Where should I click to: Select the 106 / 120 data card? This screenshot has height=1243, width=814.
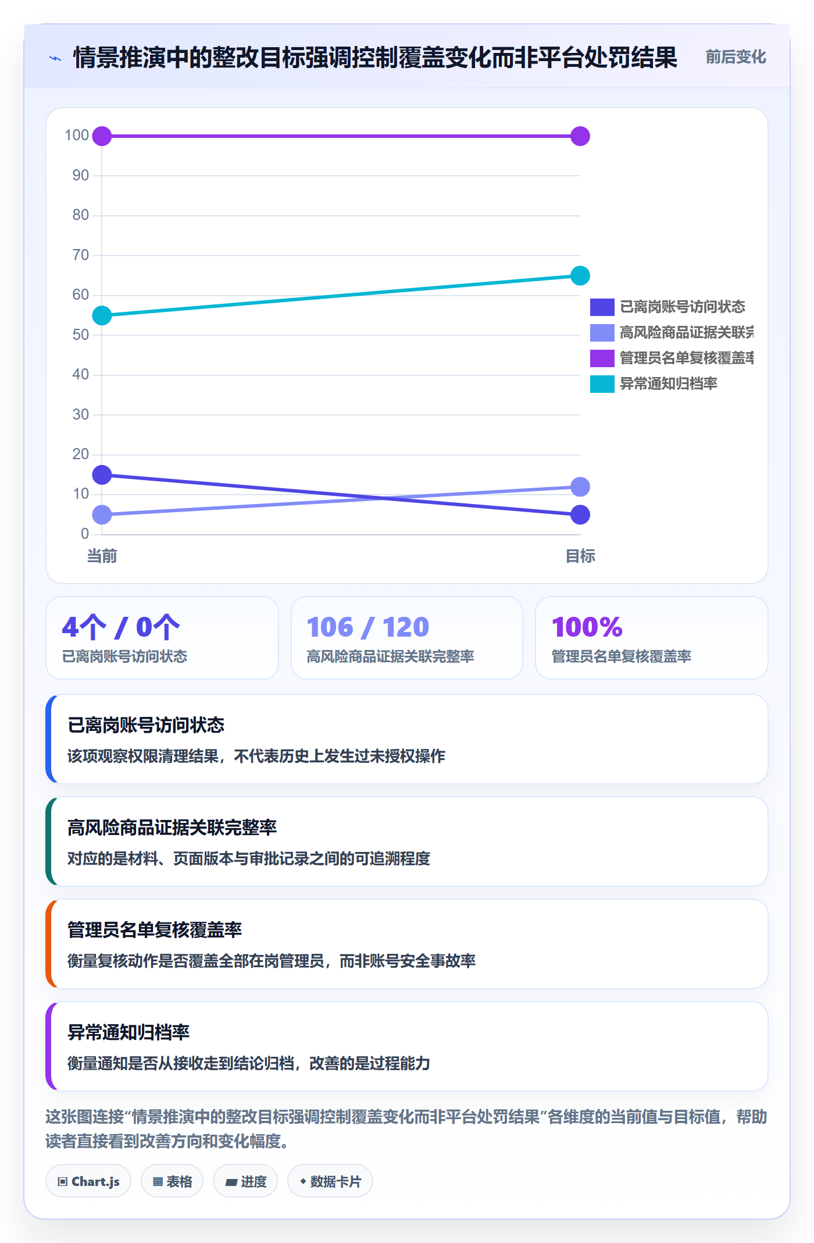[407, 637]
